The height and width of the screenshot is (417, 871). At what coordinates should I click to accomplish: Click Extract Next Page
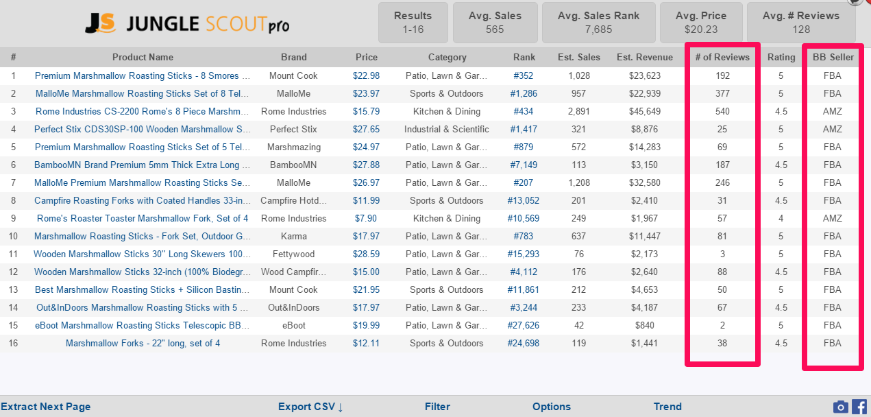point(46,407)
